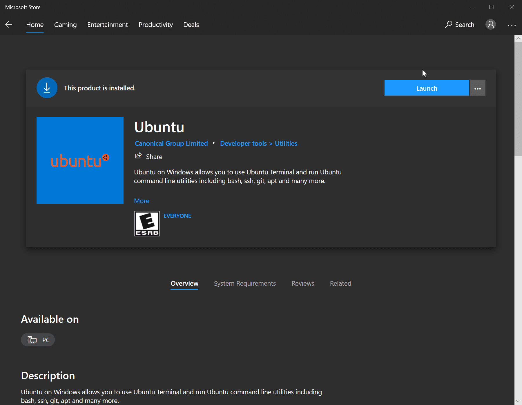
Task: Open more options beside the Launch button
Action: [477, 88]
